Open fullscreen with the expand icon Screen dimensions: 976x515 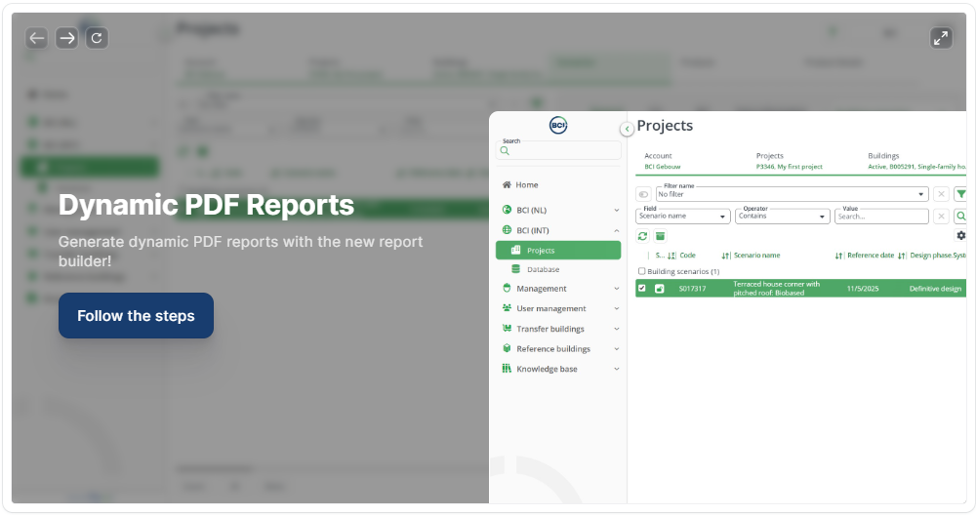pos(941,38)
